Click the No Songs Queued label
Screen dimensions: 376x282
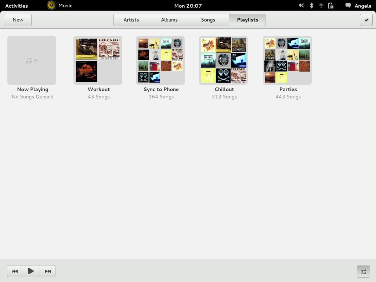click(x=33, y=97)
